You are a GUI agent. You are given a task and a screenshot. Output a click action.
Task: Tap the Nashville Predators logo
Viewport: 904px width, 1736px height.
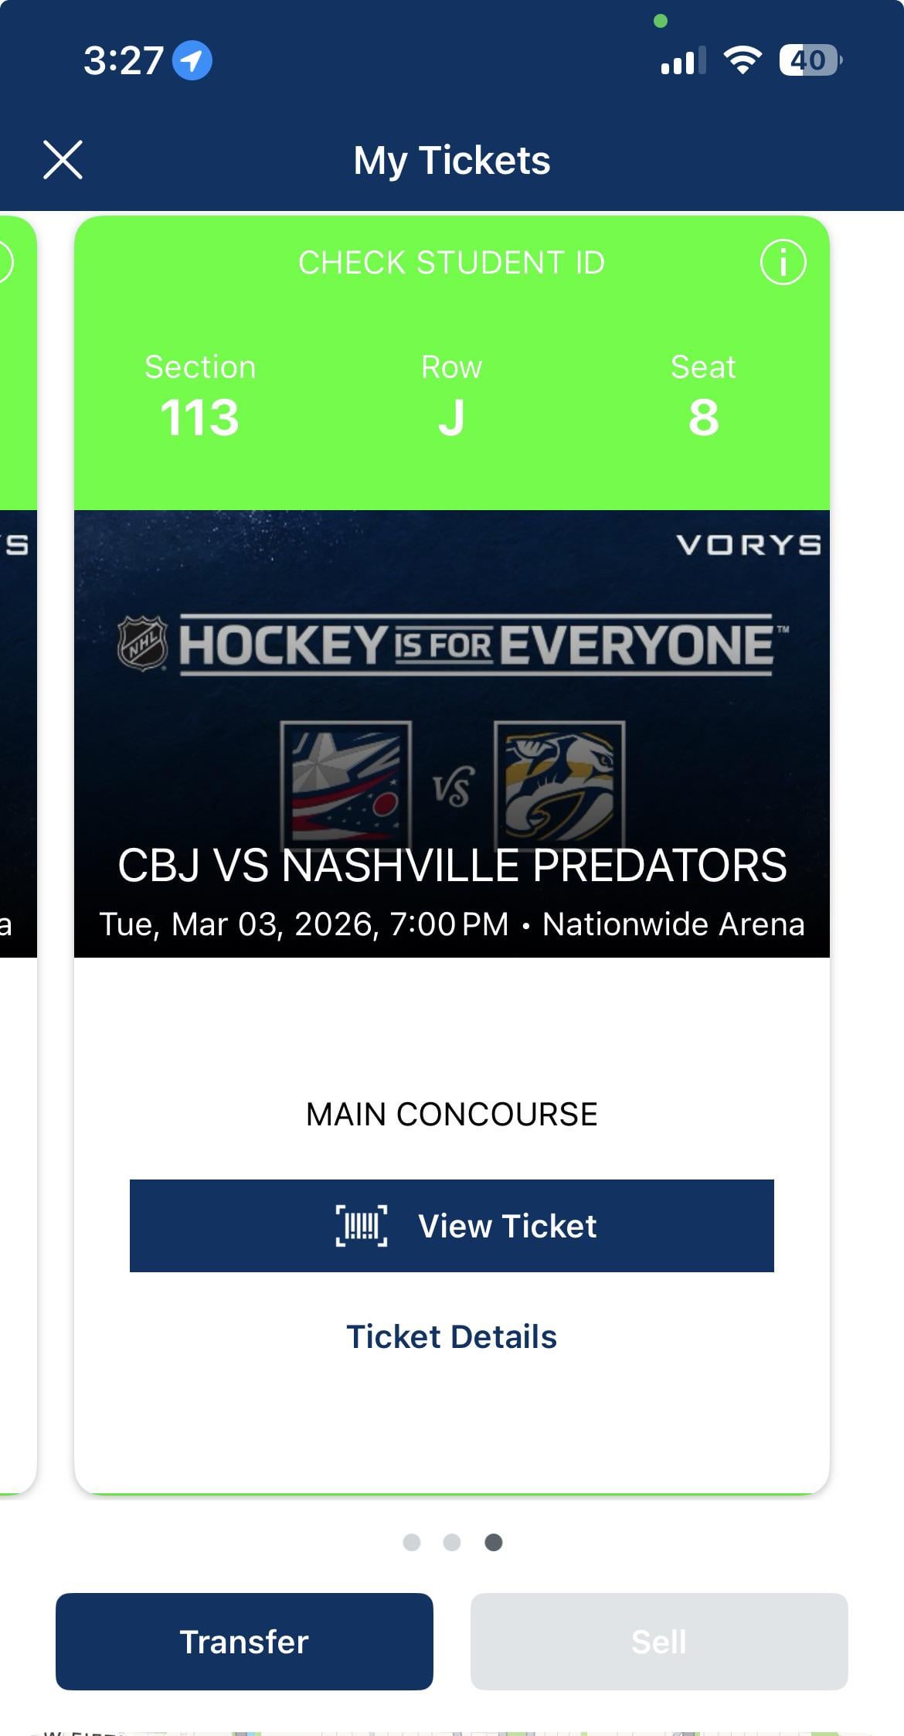(559, 782)
